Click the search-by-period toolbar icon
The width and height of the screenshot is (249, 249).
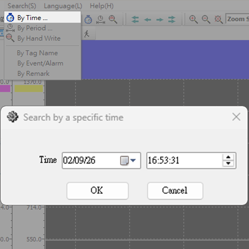click(101, 19)
